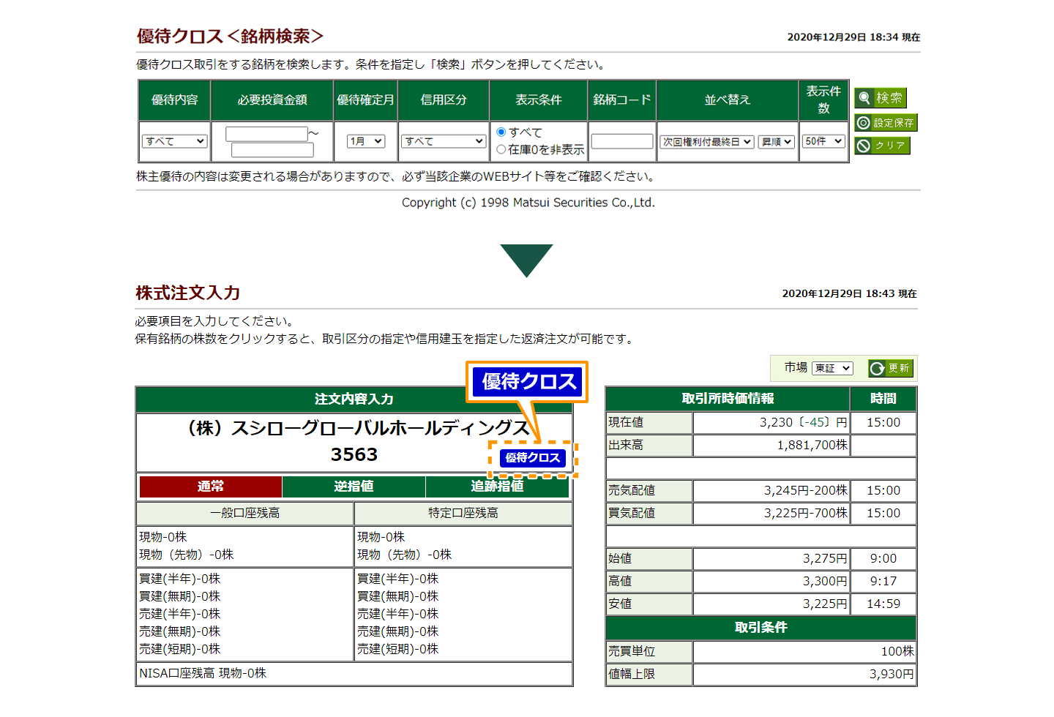The height and width of the screenshot is (717, 1054).
Task: Click the 設定保存 save settings button
Action: [x=886, y=123]
